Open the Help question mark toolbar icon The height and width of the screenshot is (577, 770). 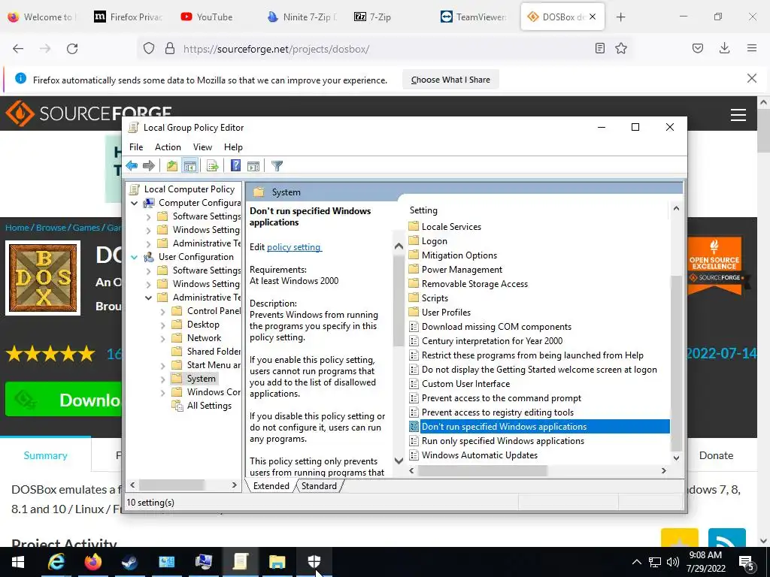235,166
